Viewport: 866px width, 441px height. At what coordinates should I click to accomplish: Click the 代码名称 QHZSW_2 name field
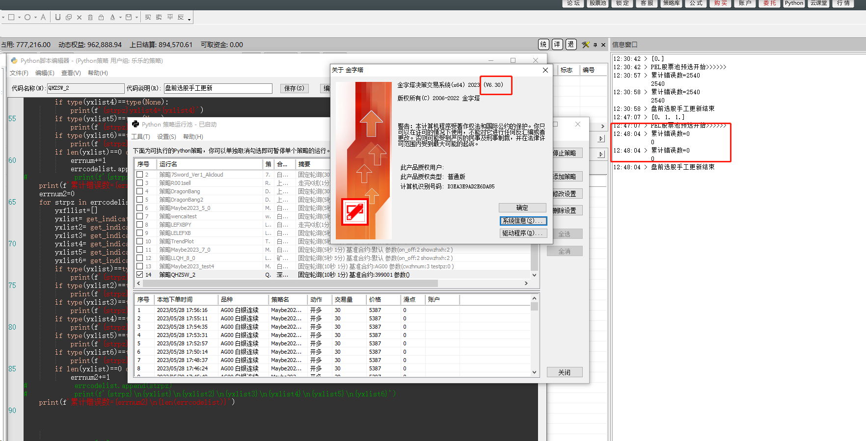coord(86,88)
